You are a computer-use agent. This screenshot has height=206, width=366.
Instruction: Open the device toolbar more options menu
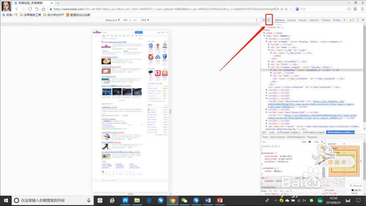point(257,20)
